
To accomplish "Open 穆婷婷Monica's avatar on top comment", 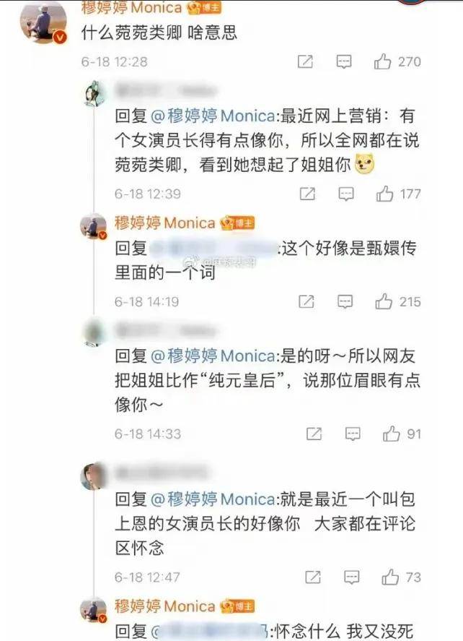I will [x=43, y=22].
